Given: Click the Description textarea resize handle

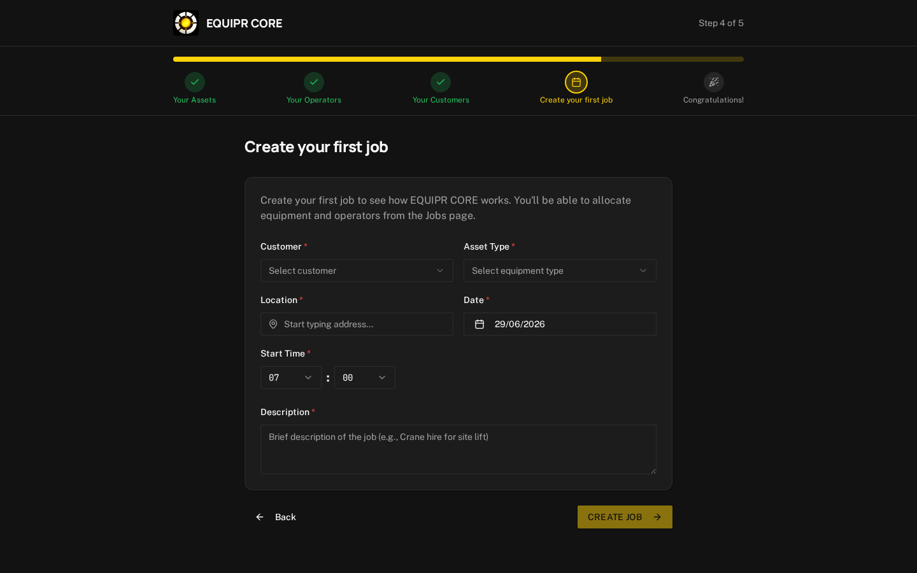Looking at the screenshot, I should pos(653,470).
